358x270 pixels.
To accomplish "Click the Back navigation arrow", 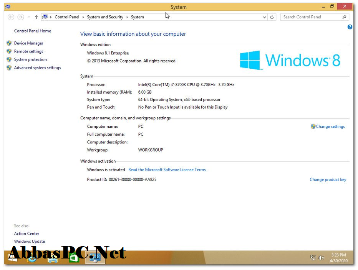I will point(11,17).
